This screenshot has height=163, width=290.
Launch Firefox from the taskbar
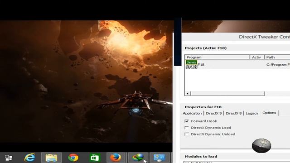116,158
